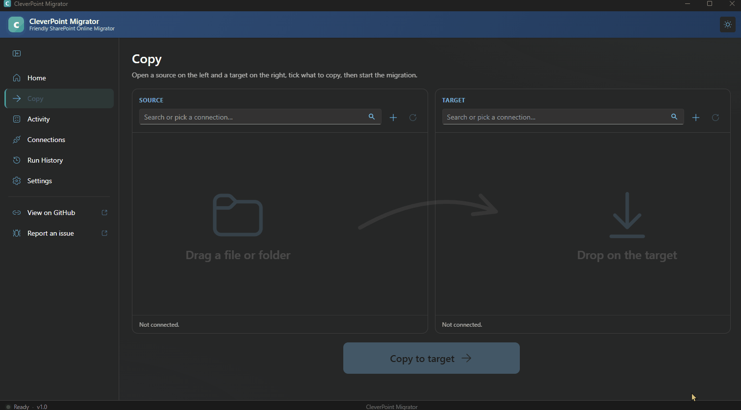This screenshot has width=741, height=410.
Task: Click the Copy page title
Action: coord(147,59)
